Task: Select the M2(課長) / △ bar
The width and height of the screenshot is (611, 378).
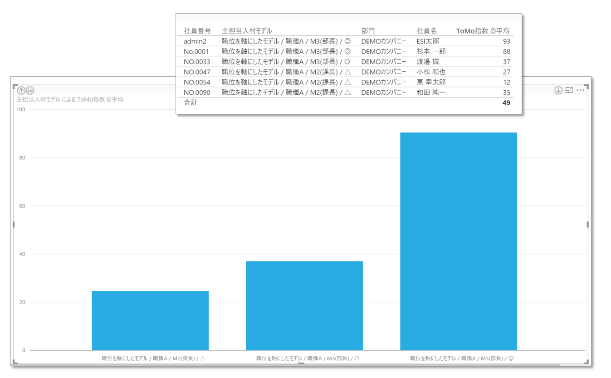Action: coord(150,320)
